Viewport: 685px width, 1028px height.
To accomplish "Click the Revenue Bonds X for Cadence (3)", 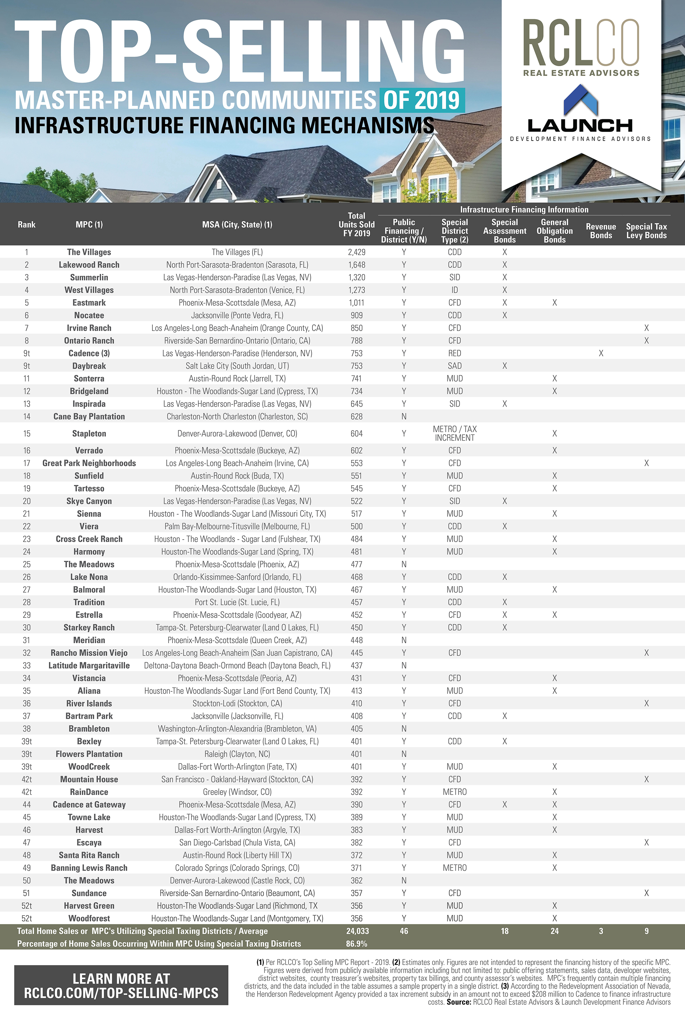I will click(601, 354).
